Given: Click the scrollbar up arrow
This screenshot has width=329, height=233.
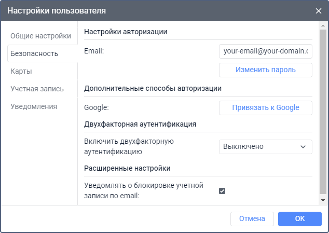Looking at the screenshot, I should (x=323, y=25).
